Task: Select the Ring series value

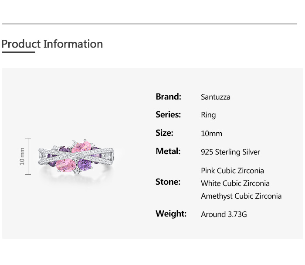Action: pyautogui.click(x=208, y=115)
